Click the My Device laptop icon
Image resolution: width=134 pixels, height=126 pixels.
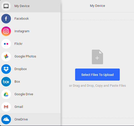click(6, 6)
